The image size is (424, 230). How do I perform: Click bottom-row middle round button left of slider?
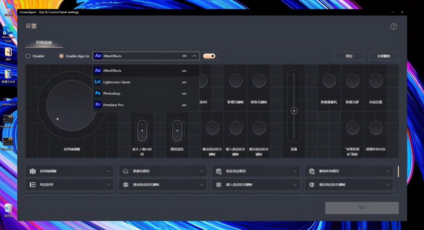(236, 128)
